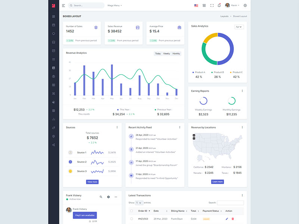Open the Apr month dropdown in Sales Analytics

(x=239, y=27)
